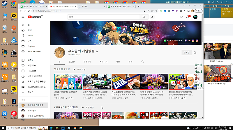Open Microsoft Edge from taskbar

click(x=51, y=128)
